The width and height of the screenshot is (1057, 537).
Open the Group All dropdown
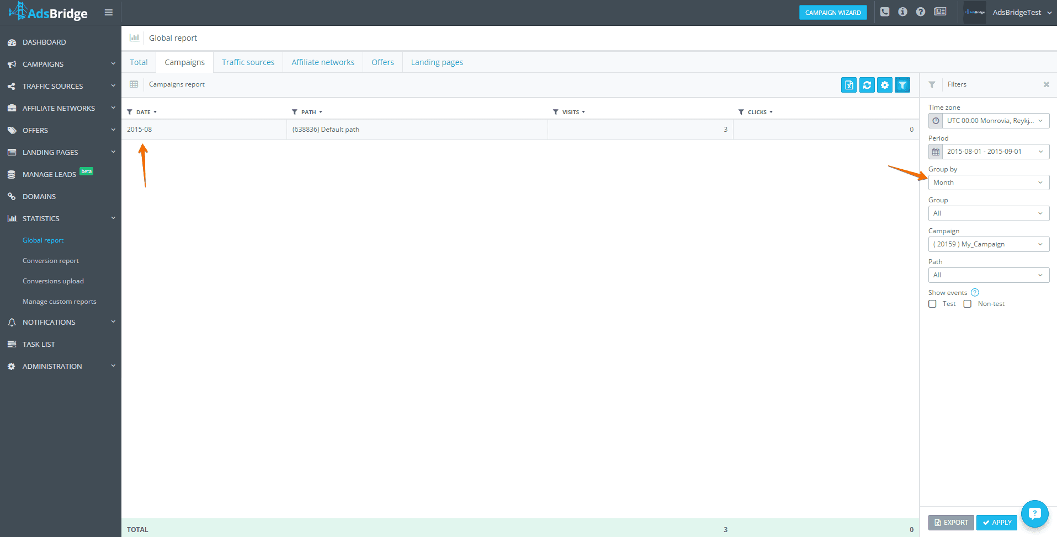989,213
